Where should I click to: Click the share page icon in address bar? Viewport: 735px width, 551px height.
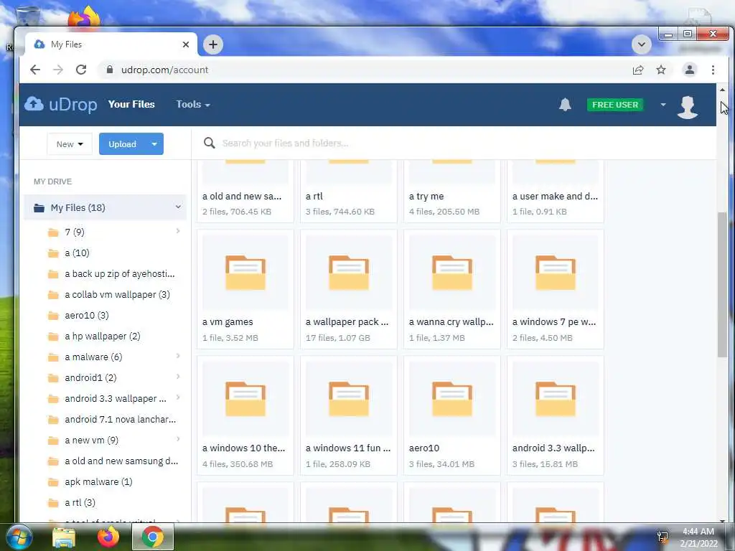638,70
